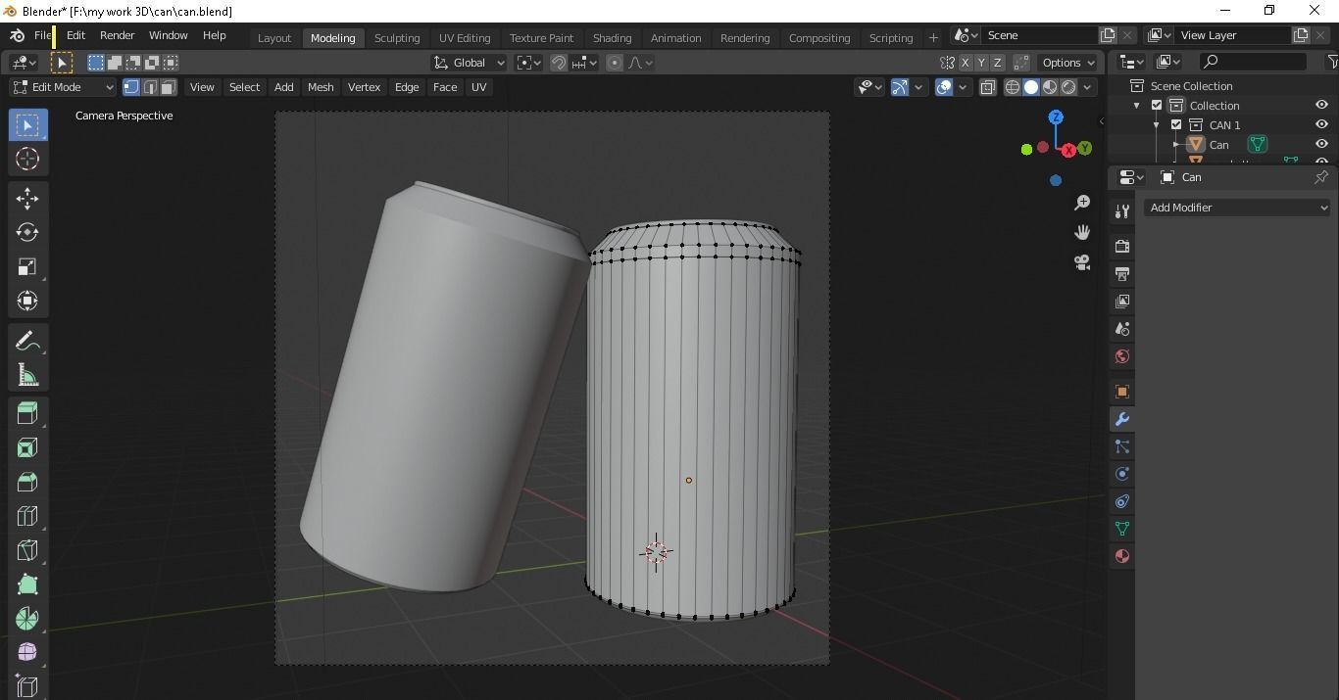Toggle camera view with the camera icon

(1082, 262)
